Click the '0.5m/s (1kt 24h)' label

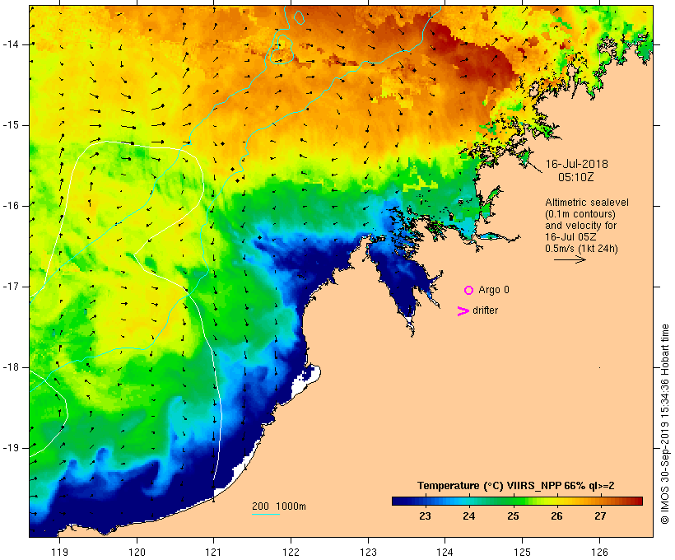(582, 249)
